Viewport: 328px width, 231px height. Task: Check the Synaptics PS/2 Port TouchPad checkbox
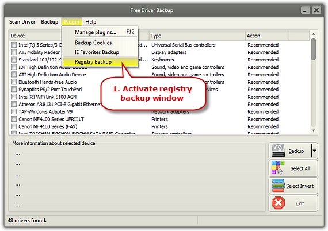[x=14, y=90]
